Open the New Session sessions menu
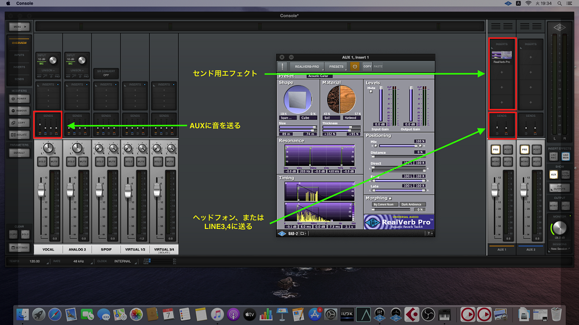 pos(559,249)
